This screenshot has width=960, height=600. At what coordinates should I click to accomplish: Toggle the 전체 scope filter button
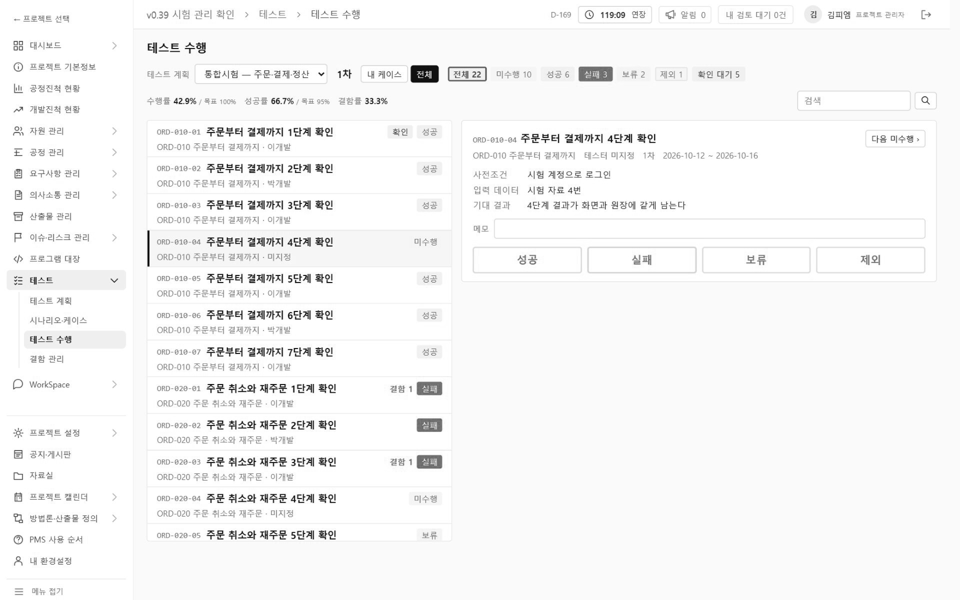click(x=424, y=74)
